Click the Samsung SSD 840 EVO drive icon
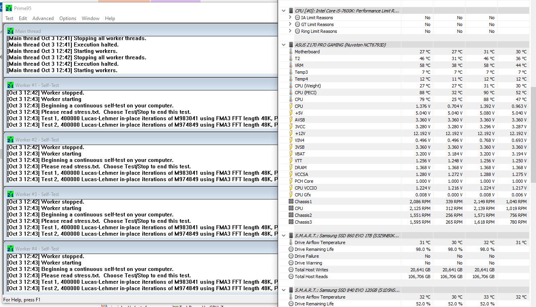 (291, 290)
